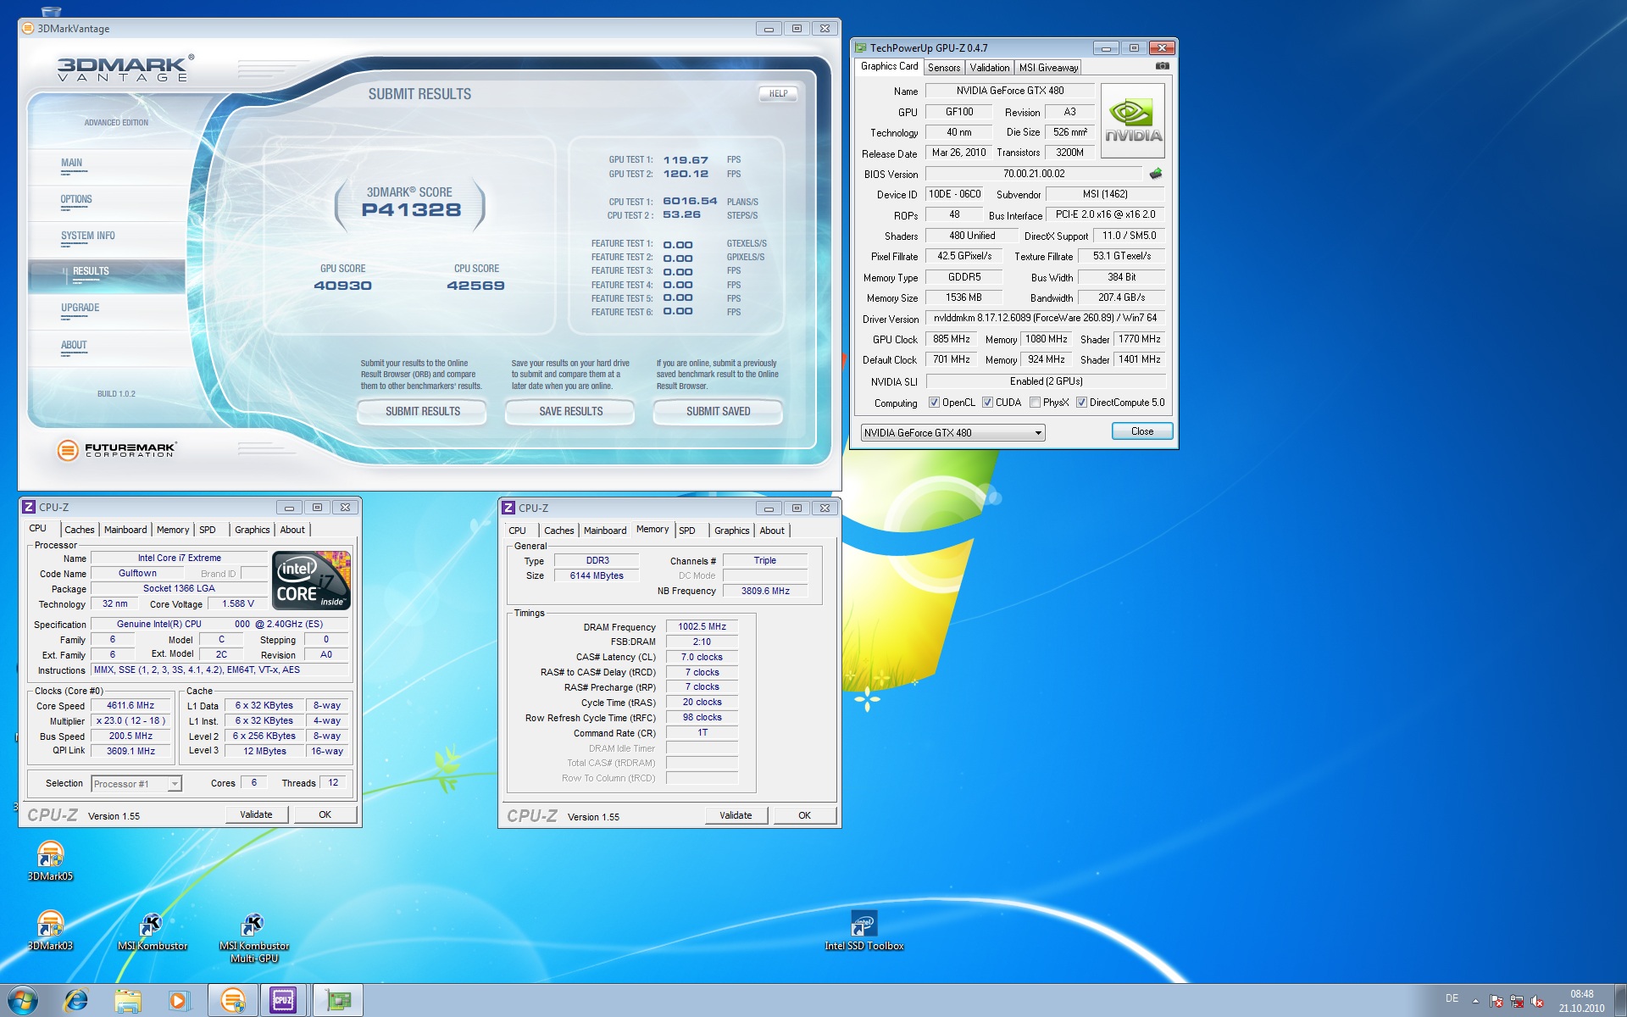
Task: Open the MSI Kombustor desktop shortcut
Action: (x=153, y=931)
